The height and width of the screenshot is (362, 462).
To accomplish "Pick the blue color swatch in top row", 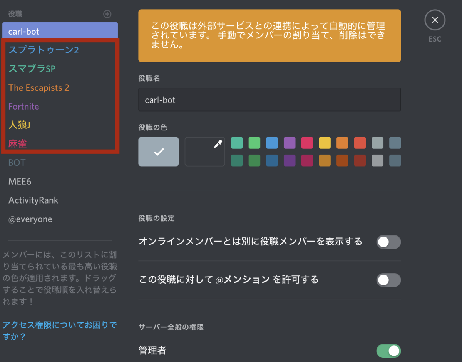I will tap(272, 143).
